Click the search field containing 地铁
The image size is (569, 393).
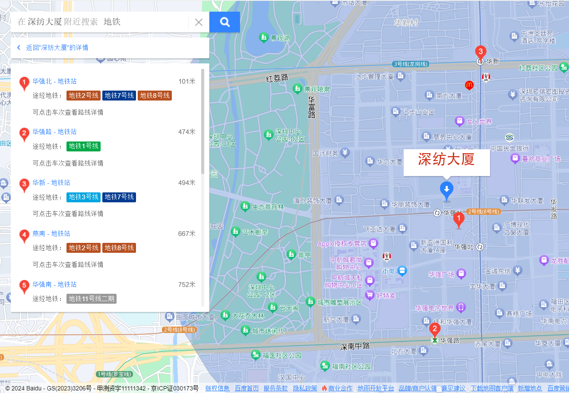click(99, 22)
